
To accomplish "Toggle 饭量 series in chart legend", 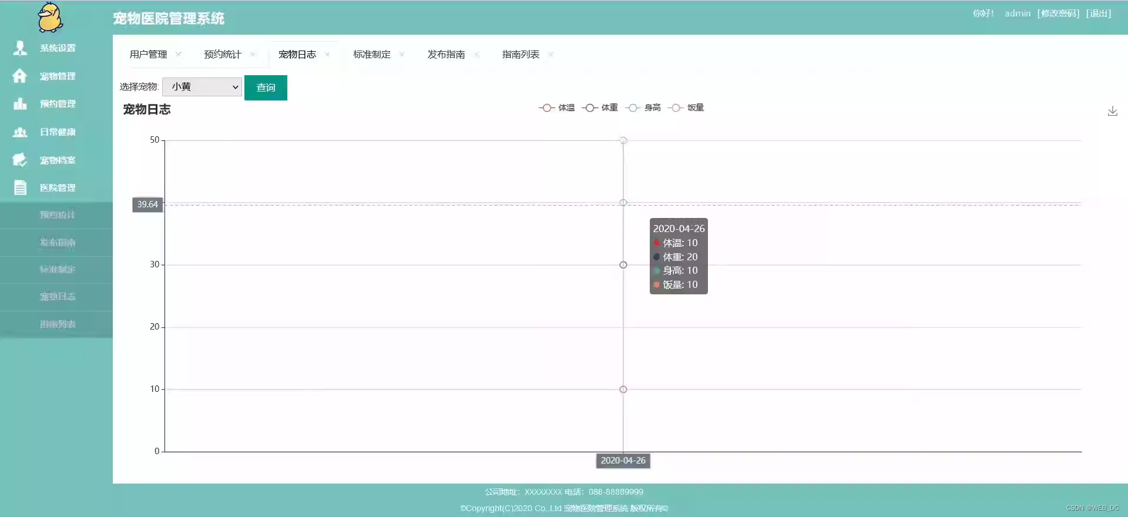I will pos(686,108).
